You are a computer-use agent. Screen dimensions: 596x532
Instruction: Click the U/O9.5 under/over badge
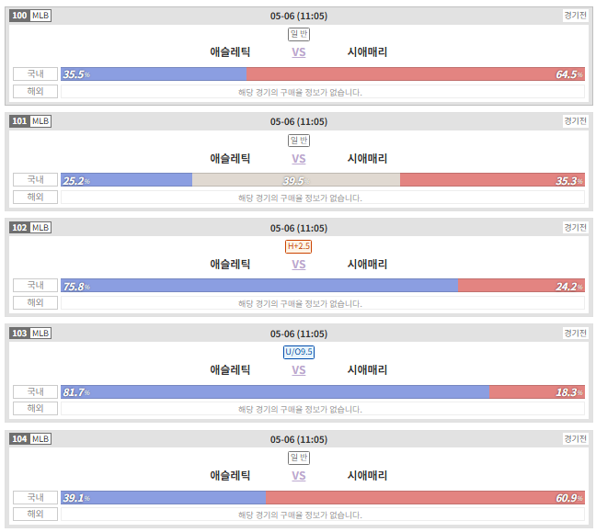pyautogui.click(x=299, y=352)
